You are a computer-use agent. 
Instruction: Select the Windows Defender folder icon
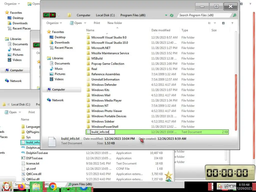point(88,84)
